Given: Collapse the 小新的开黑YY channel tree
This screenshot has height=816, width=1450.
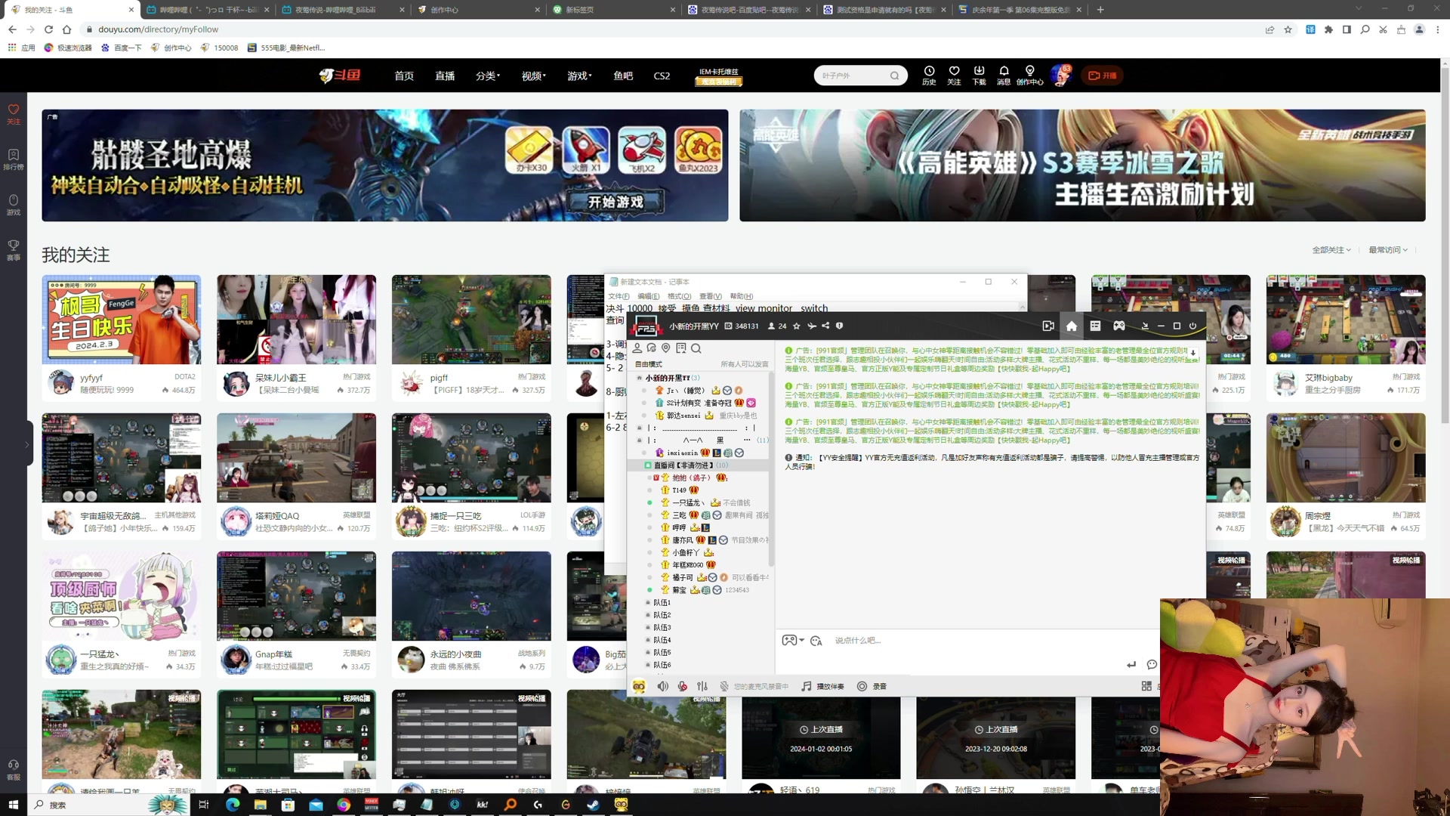Looking at the screenshot, I should [640, 378].
